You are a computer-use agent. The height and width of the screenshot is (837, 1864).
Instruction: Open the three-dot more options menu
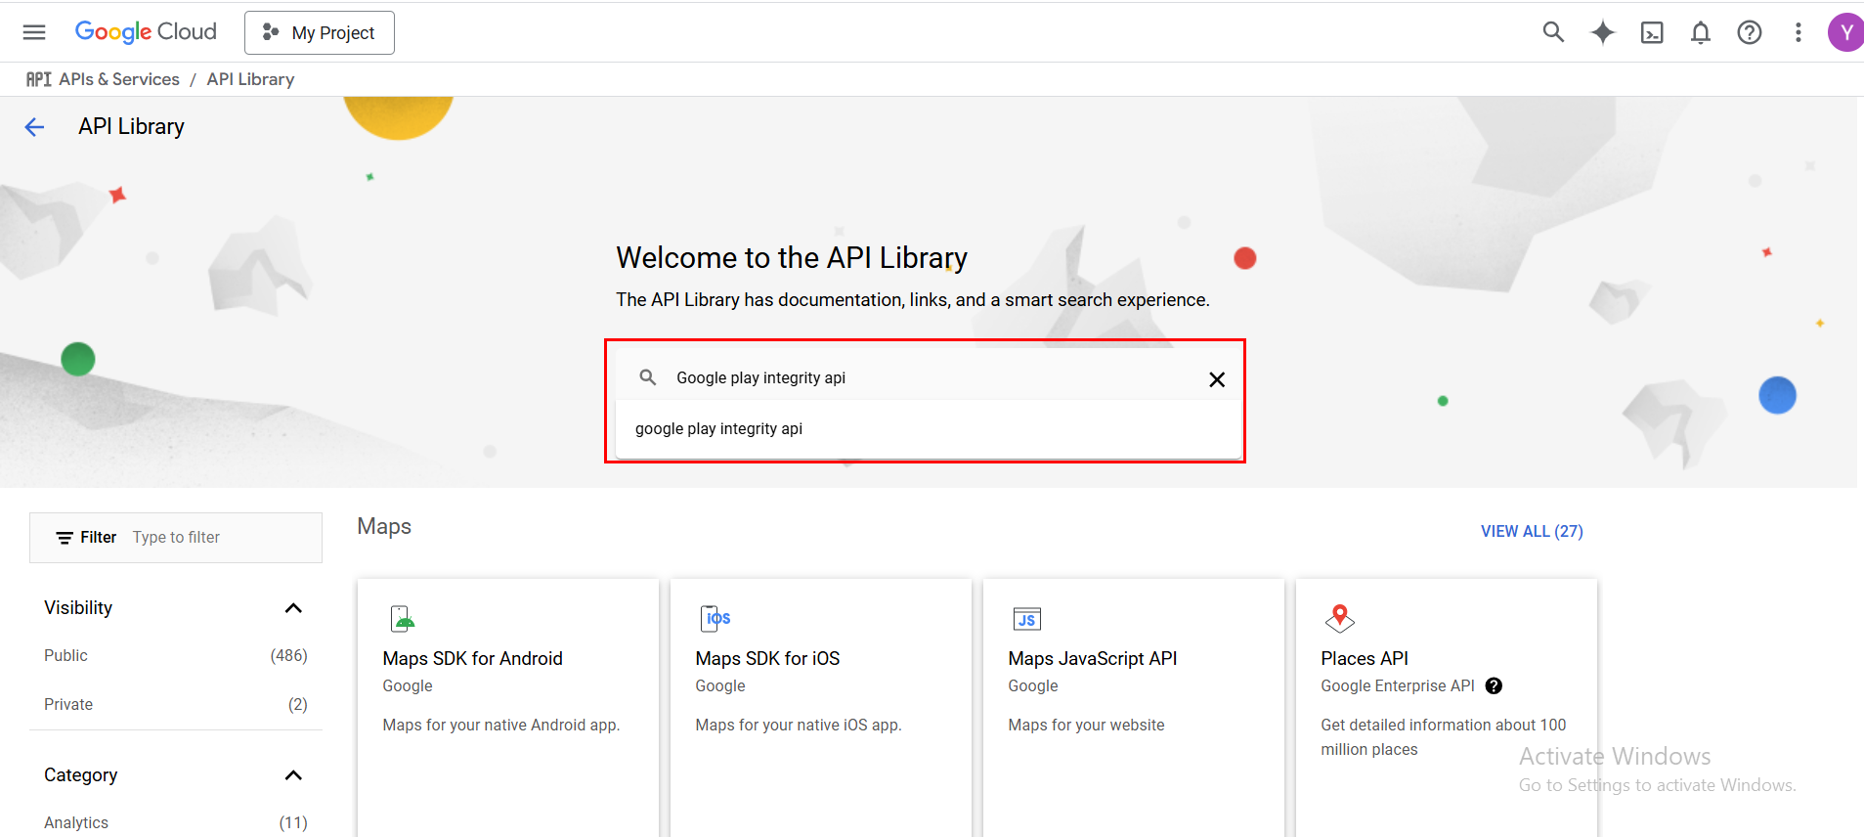coord(1798,33)
